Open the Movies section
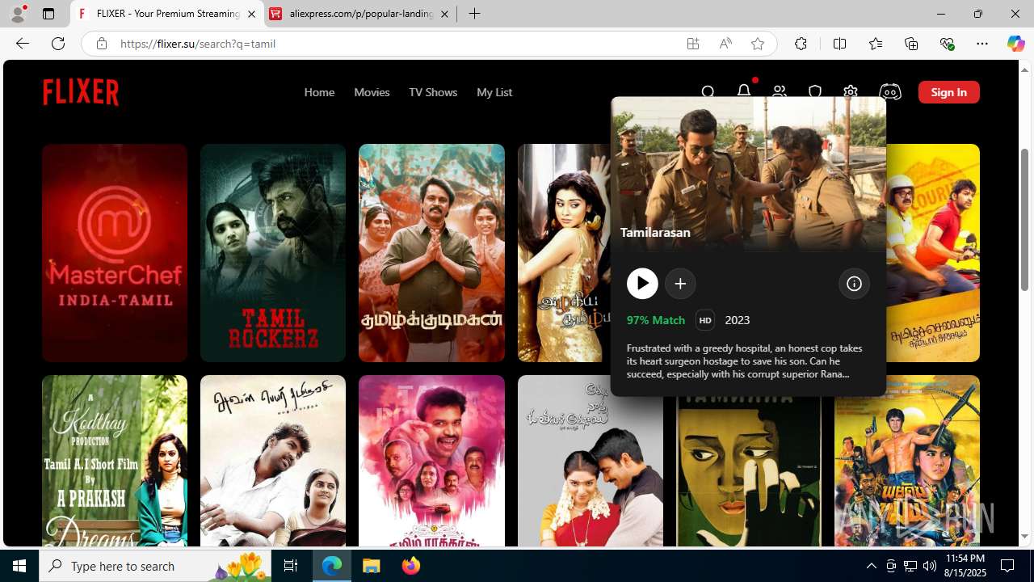The height and width of the screenshot is (582, 1034). (372, 92)
